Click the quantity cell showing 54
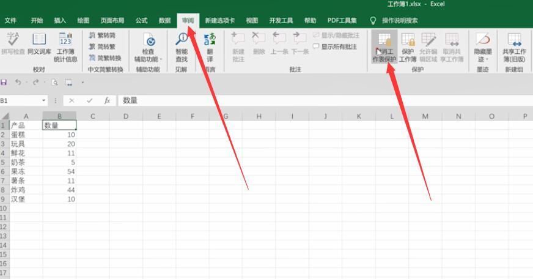The image size is (533, 279). click(x=59, y=171)
